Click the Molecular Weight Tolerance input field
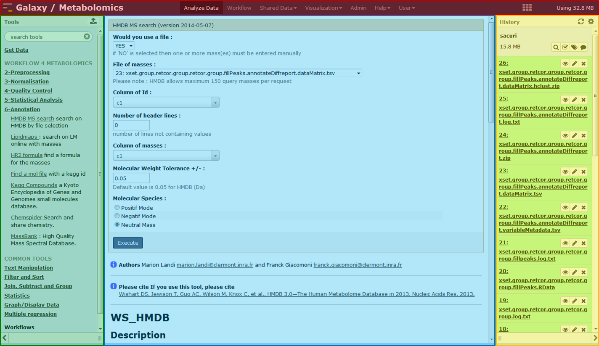Viewport: 599px width, 346px height. [x=131, y=178]
